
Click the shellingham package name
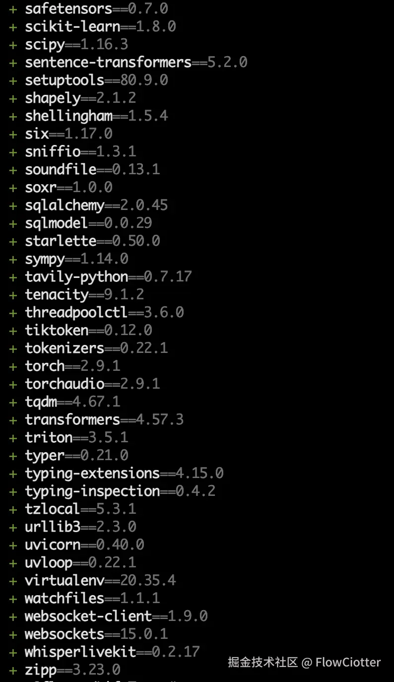coord(68,116)
